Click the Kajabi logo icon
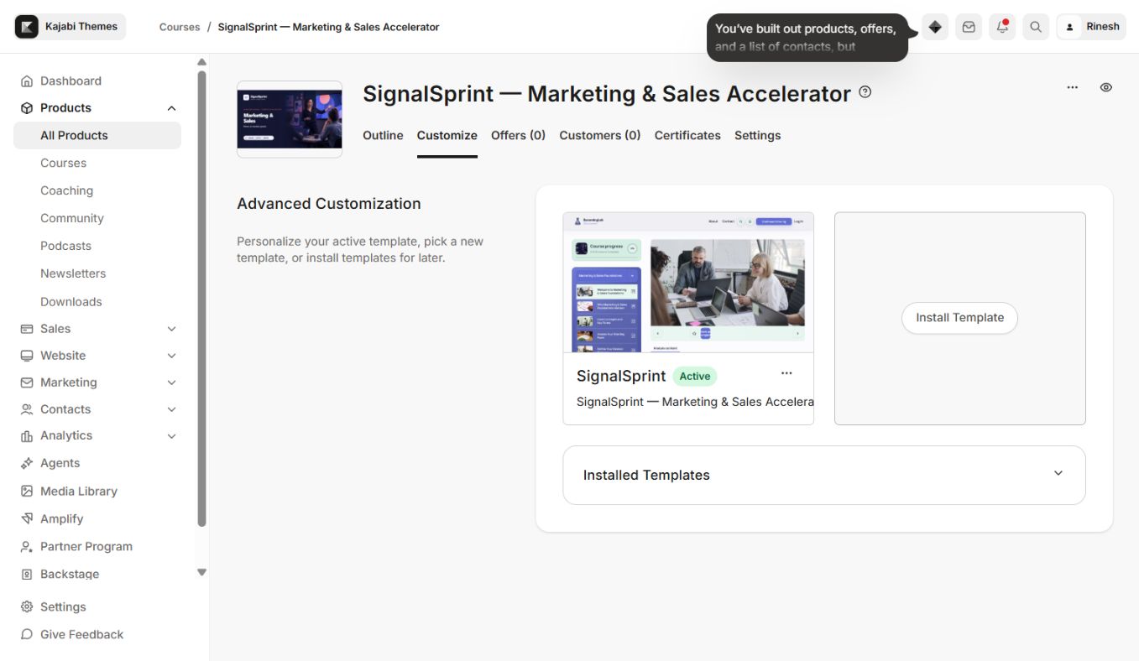This screenshot has height=661, width=1139. pyautogui.click(x=27, y=27)
